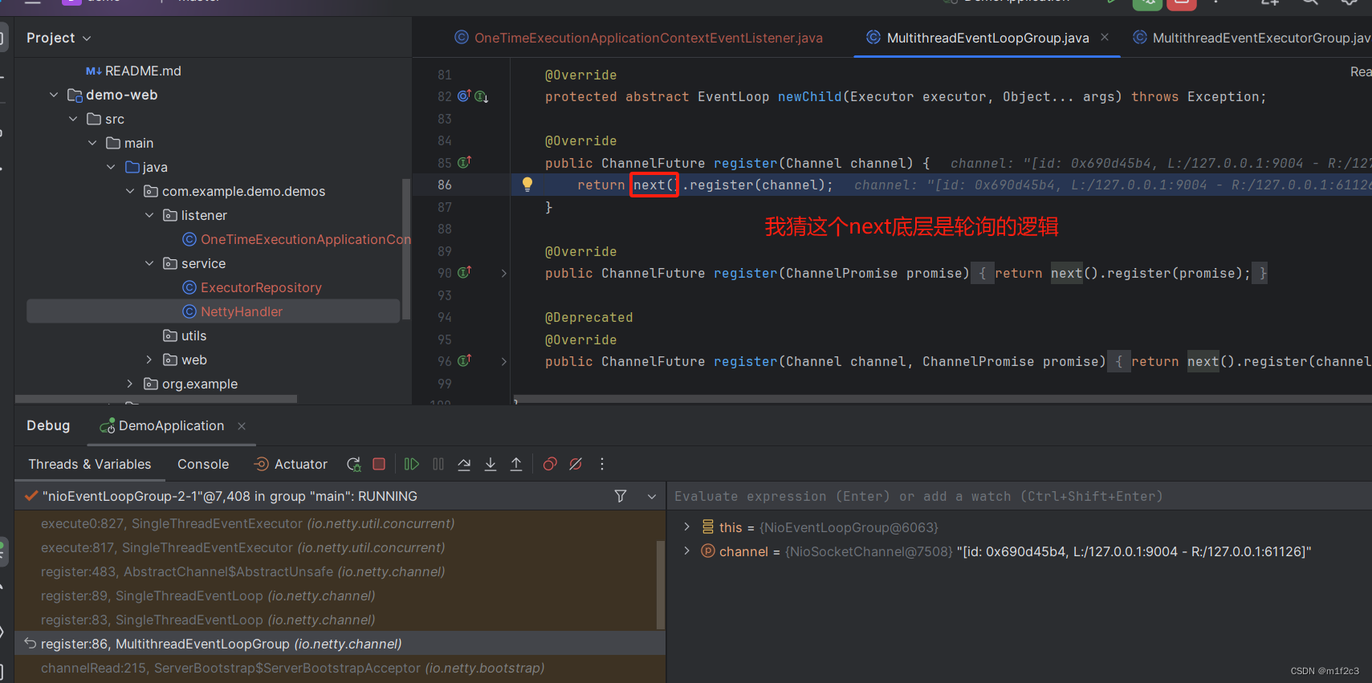Open the thread selector dropdown chevron
This screenshot has width=1372, height=683.
point(652,497)
